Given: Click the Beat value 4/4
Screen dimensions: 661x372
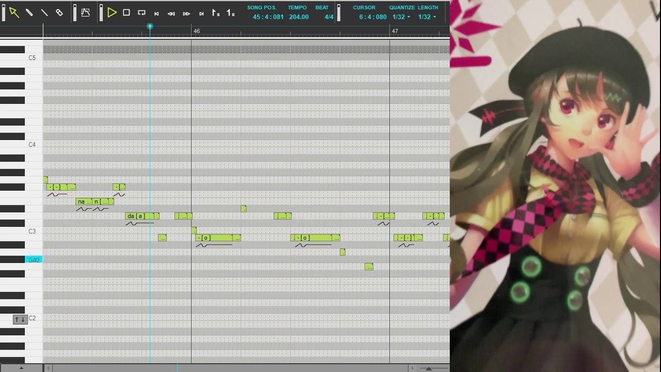Looking at the screenshot, I should pyautogui.click(x=329, y=17).
